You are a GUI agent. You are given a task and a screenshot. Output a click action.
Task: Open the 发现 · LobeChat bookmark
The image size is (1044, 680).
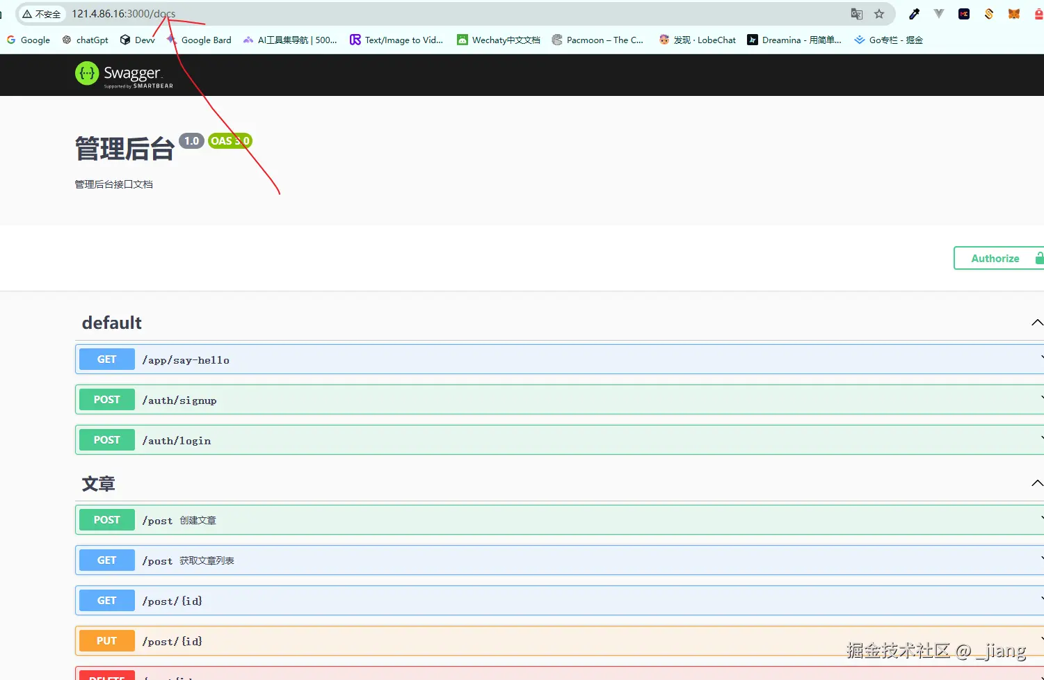pyautogui.click(x=697, y=40)
